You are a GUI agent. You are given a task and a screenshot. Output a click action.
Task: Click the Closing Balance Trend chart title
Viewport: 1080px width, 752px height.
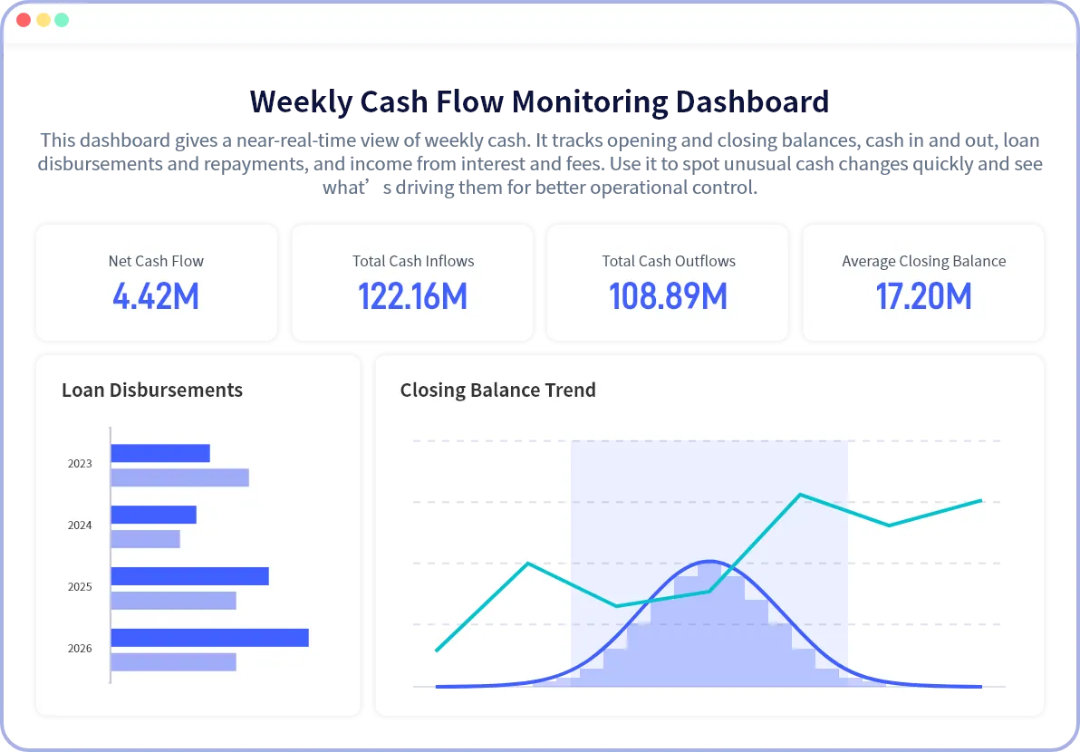pos(497,390)
